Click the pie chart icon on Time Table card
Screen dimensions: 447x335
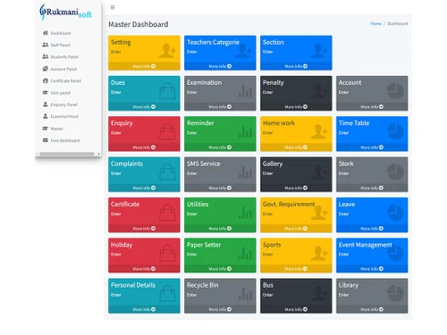[x=395, y=131]
